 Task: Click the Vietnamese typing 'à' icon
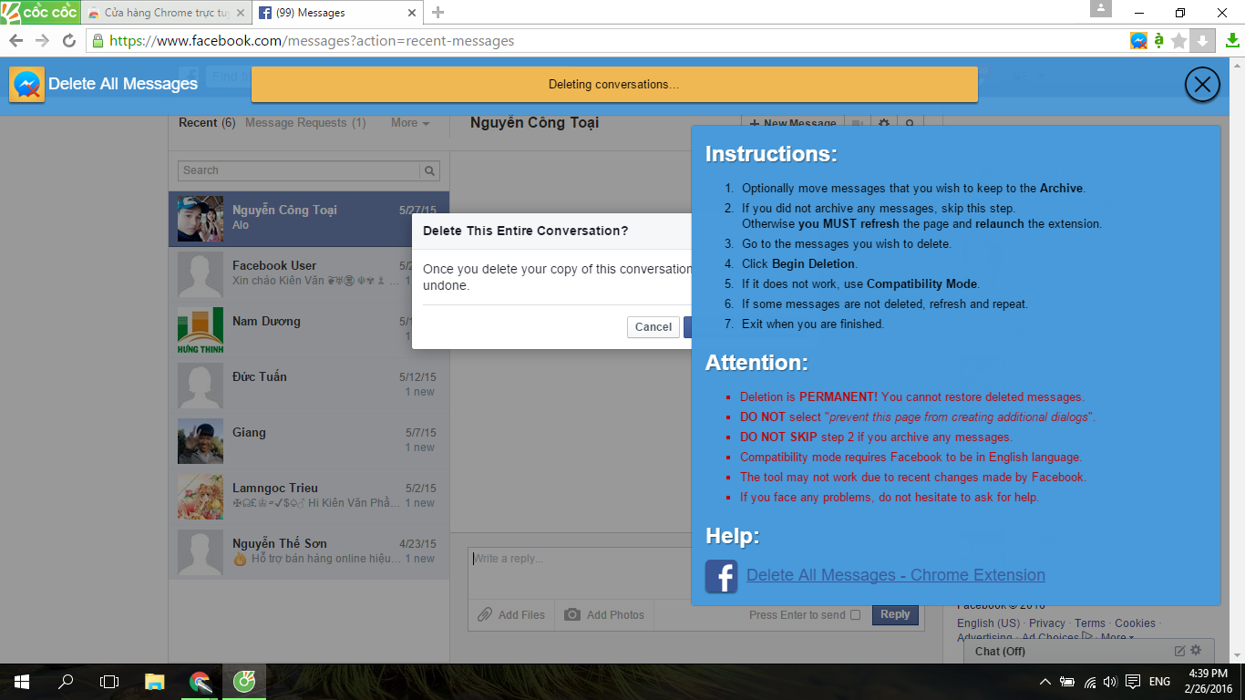1159,41
